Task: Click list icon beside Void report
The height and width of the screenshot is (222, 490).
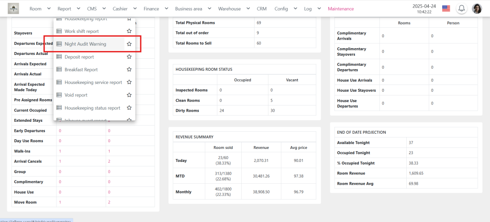Action: point(59,95)
